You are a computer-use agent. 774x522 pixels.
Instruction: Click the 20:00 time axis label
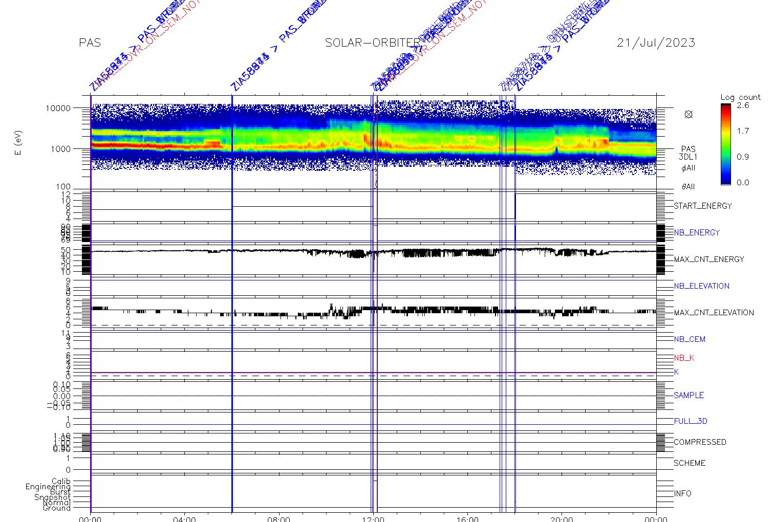tap(562, 519)
